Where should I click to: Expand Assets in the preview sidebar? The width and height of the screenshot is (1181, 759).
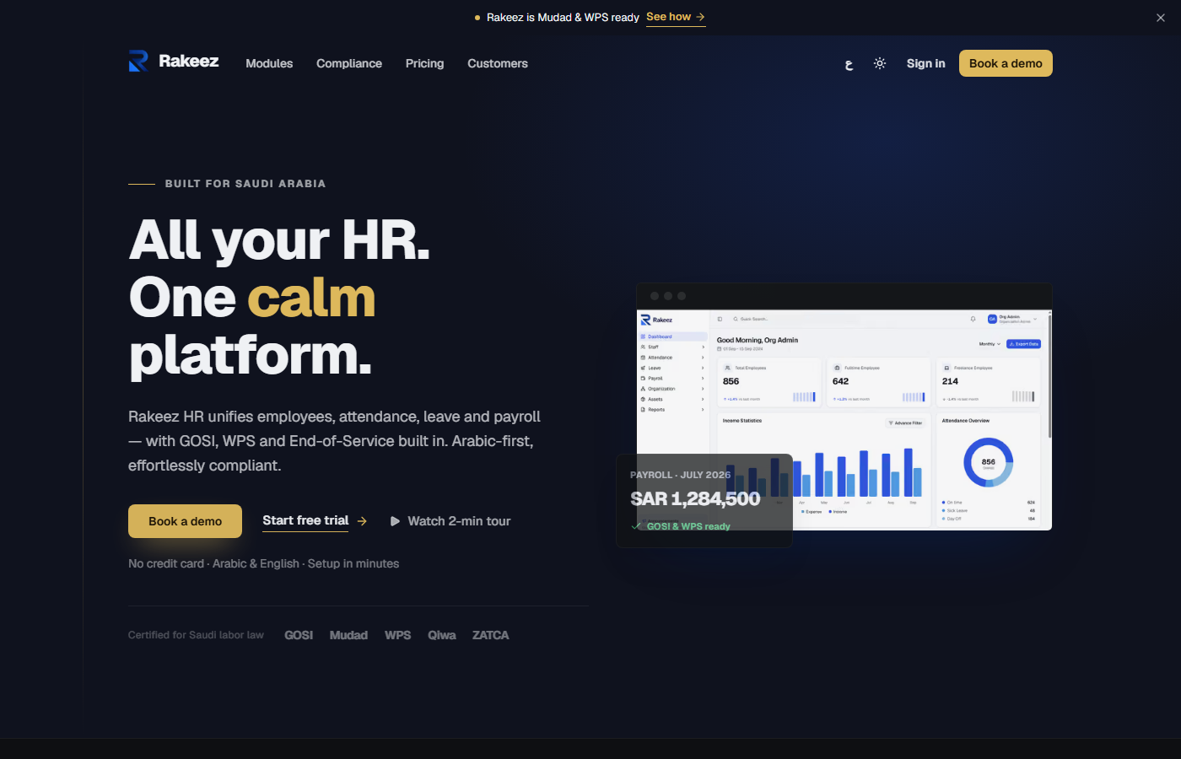point(672,399)
